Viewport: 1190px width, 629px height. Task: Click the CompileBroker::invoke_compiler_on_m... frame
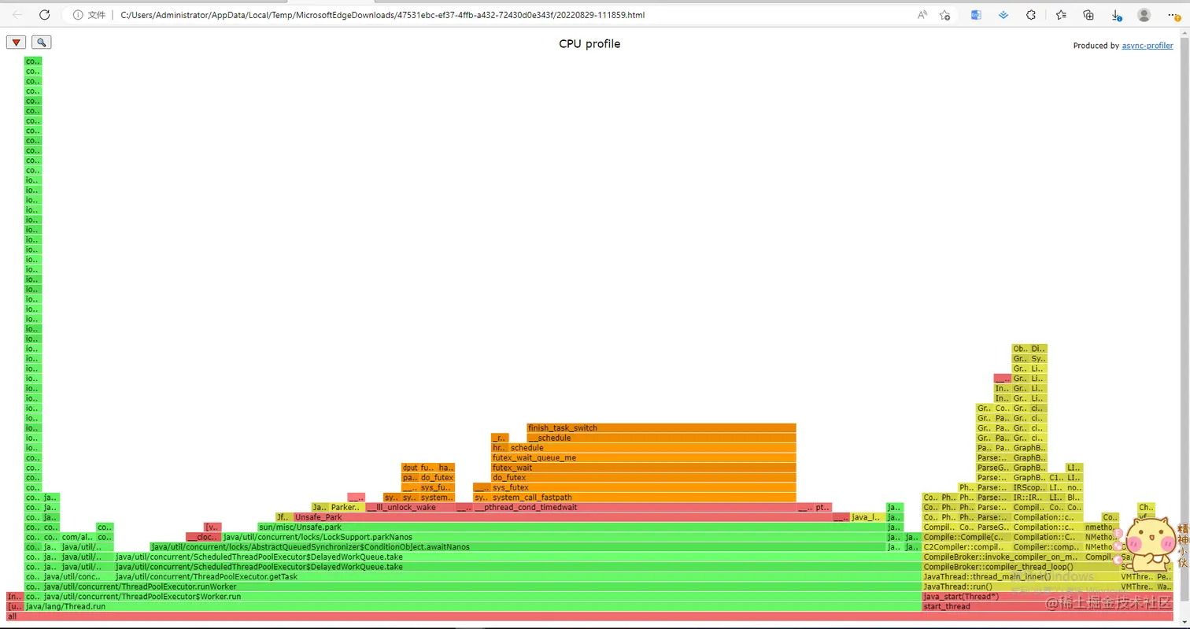click(x=1003, y=557)
